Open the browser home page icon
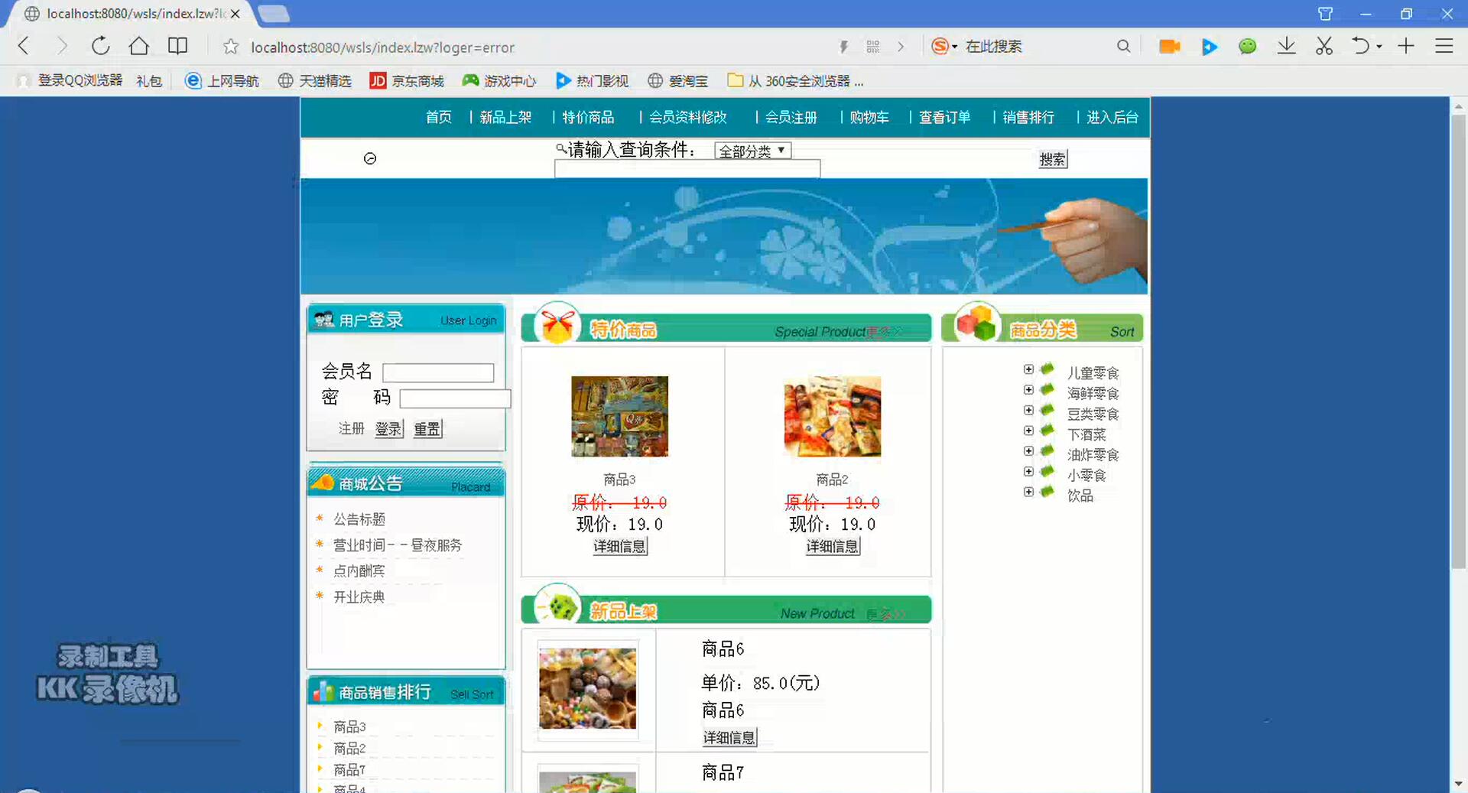 click(138, 46)
